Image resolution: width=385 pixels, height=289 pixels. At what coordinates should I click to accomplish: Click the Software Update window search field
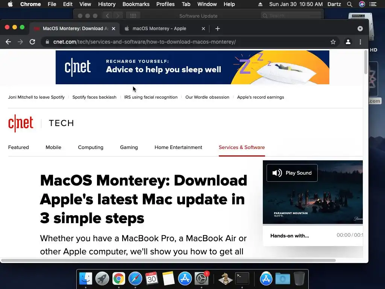[291, 16]
